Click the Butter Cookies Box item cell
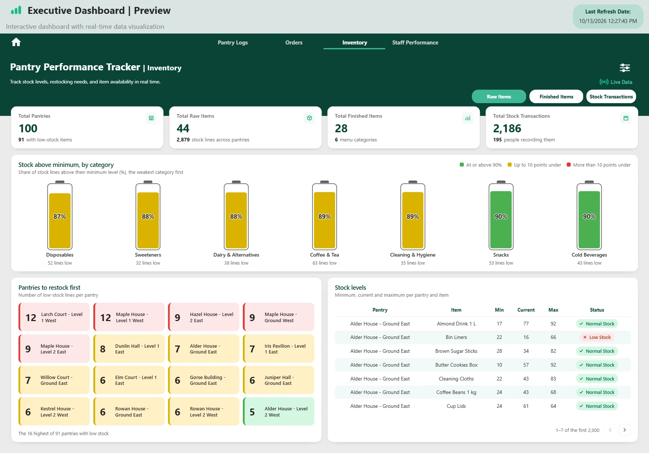Viewport: 649px width, 453px height. coord(456,365)
